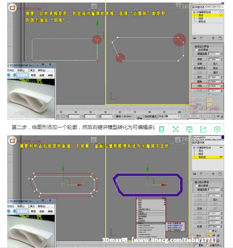The width and height of the screenshot is (233, 248).
Task: Open 修改器列表 dropdown in lower image
Action: [223, 143]
